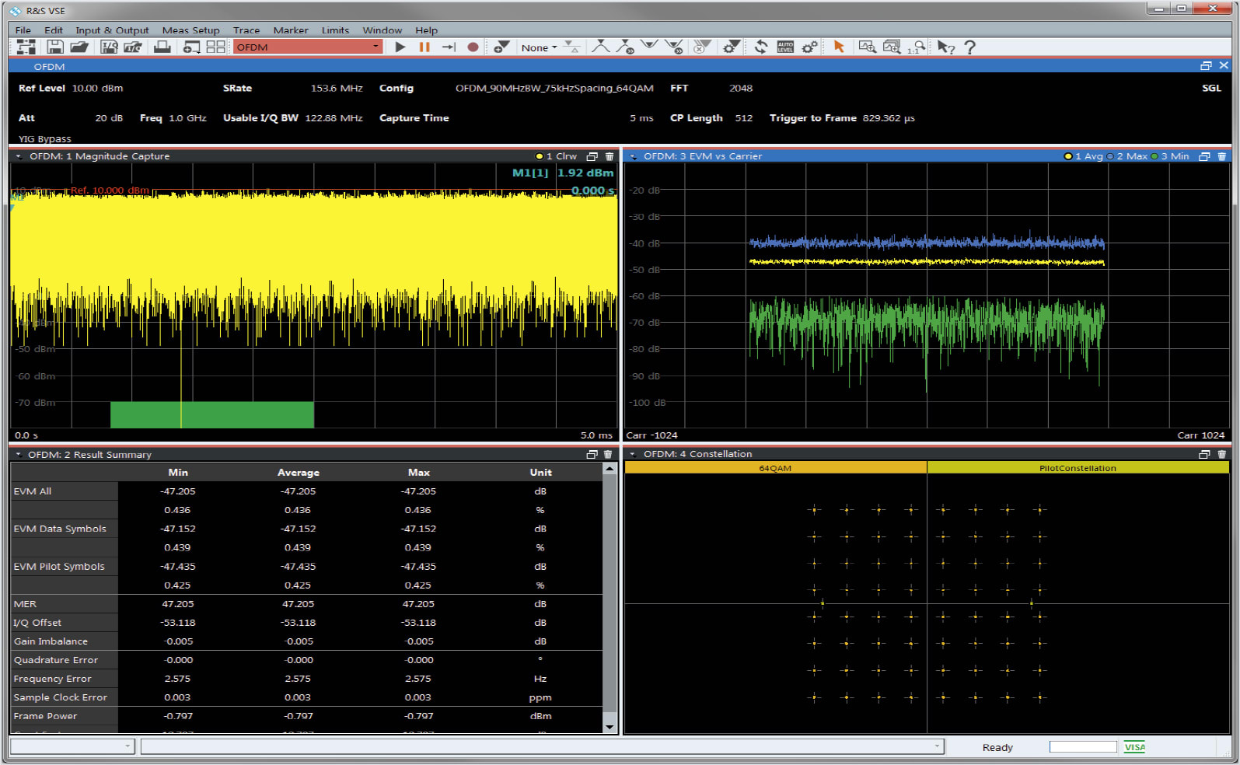The image size is (1240, 765).
Task: Select the zoom-in measurement icon
Action: [867, 47]
